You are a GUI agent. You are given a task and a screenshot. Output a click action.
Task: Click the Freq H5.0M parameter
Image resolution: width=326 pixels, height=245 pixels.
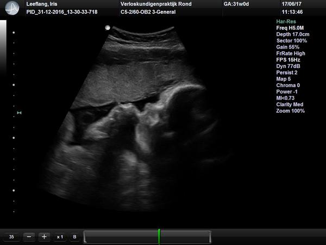[292, 28]
